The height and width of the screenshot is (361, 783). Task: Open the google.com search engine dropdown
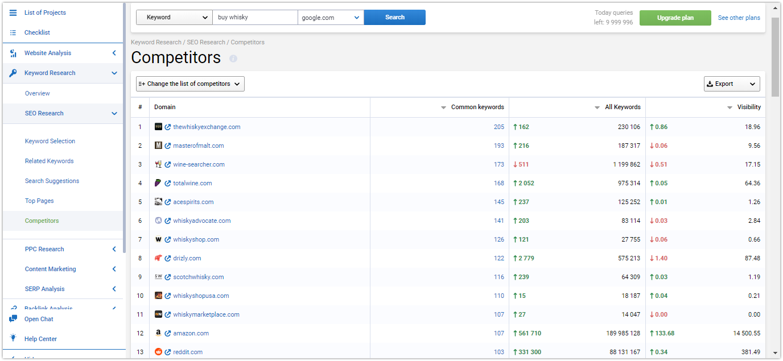[x=331, y=17]
